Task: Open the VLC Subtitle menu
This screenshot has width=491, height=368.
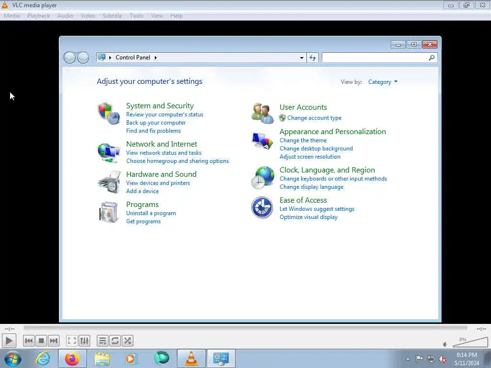Action: [112, 16]
